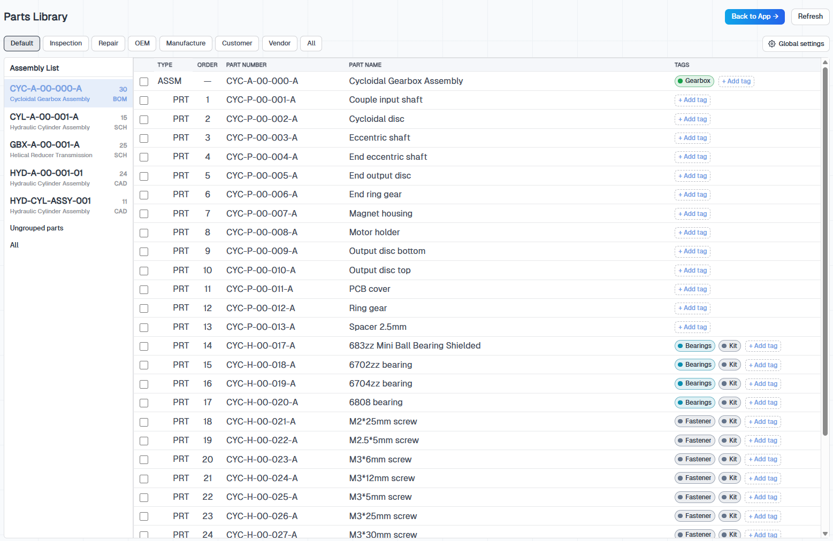Check the Magnet housing checkbox
Viewport: 833px width, 541px height.
[144, 214]
